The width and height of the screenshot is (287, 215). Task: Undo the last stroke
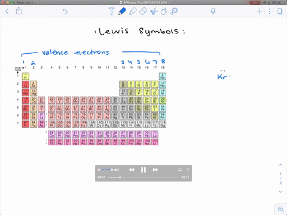pos(65,11)
